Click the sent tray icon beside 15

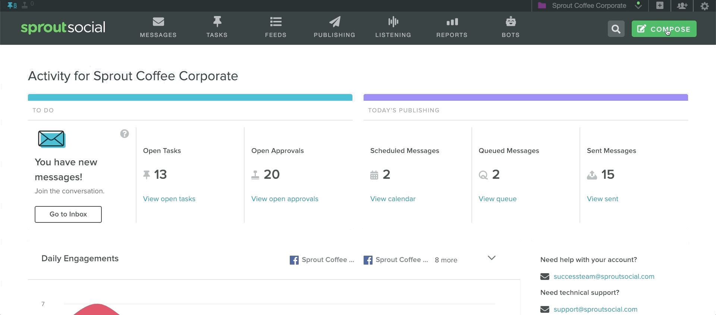(592, 175)
